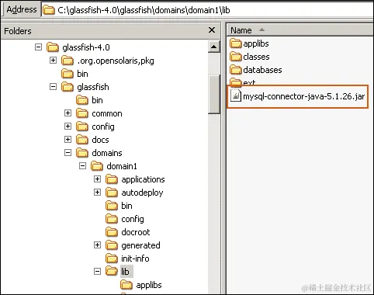The height and width of the screenshot is (295, 374).
Task: Collapse the domain1 folder node
Action: pos(82,166)
